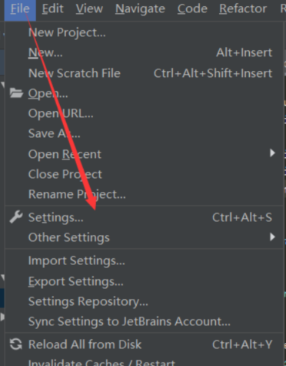The height and width of the screenshot is (366, 286).
Task: Open the File menu
Action: [20, 9]
